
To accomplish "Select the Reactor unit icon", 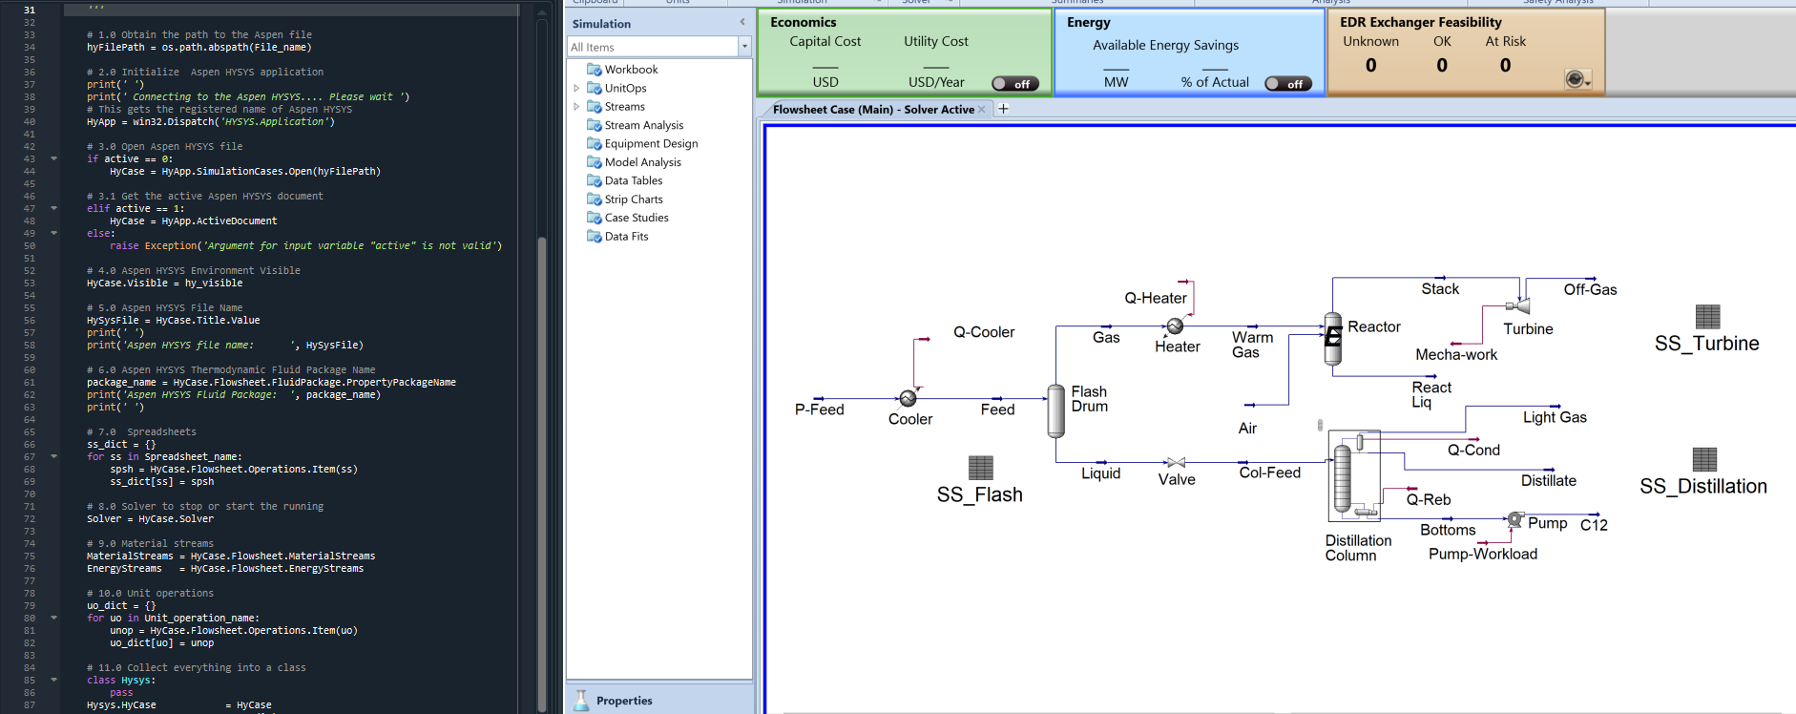I will pyautogui.click(x=1333, y=338).
